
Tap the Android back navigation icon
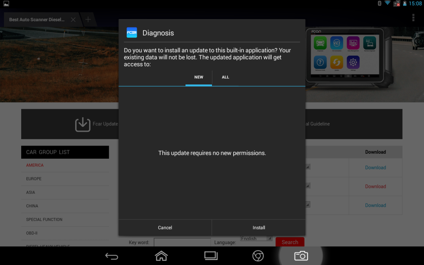pos(111,256)
